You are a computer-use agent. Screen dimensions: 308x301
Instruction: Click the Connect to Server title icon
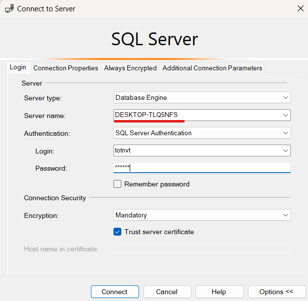[x=9, y=9]
